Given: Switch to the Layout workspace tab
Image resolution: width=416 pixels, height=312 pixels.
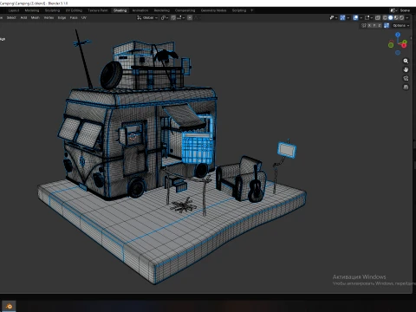Looking at the screenshot, I should [x=14, y=10].
